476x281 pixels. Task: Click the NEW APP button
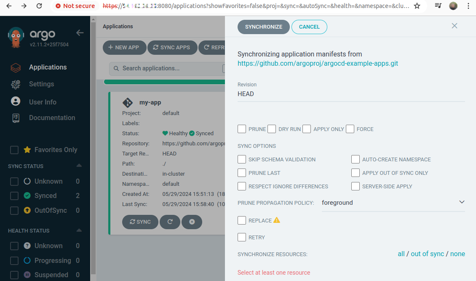point(124,48)
